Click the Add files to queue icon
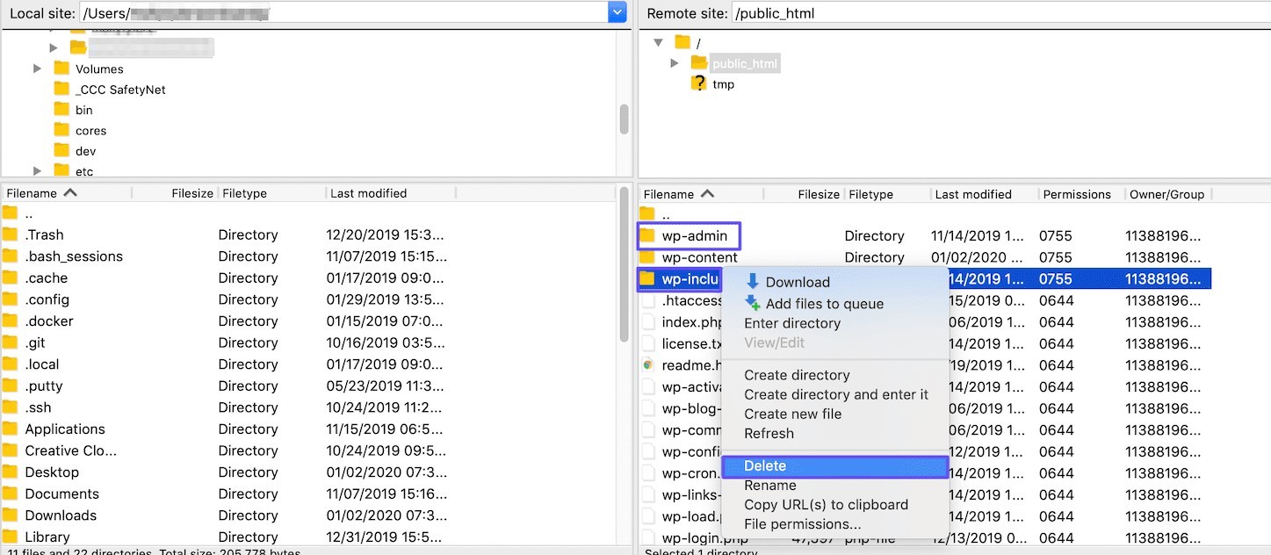 [x=752, y=303]
